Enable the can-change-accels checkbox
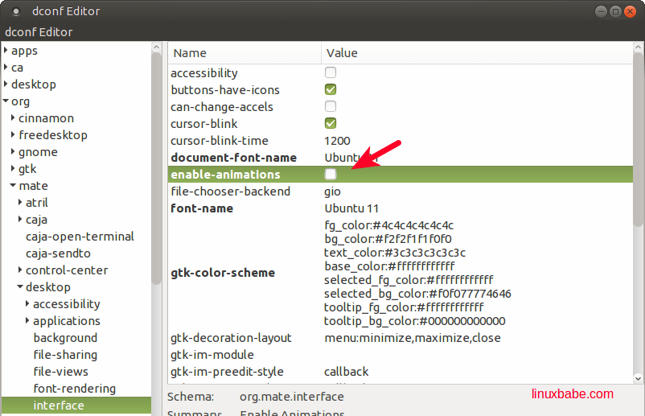645x416 pixels. (x=331, y=107)
